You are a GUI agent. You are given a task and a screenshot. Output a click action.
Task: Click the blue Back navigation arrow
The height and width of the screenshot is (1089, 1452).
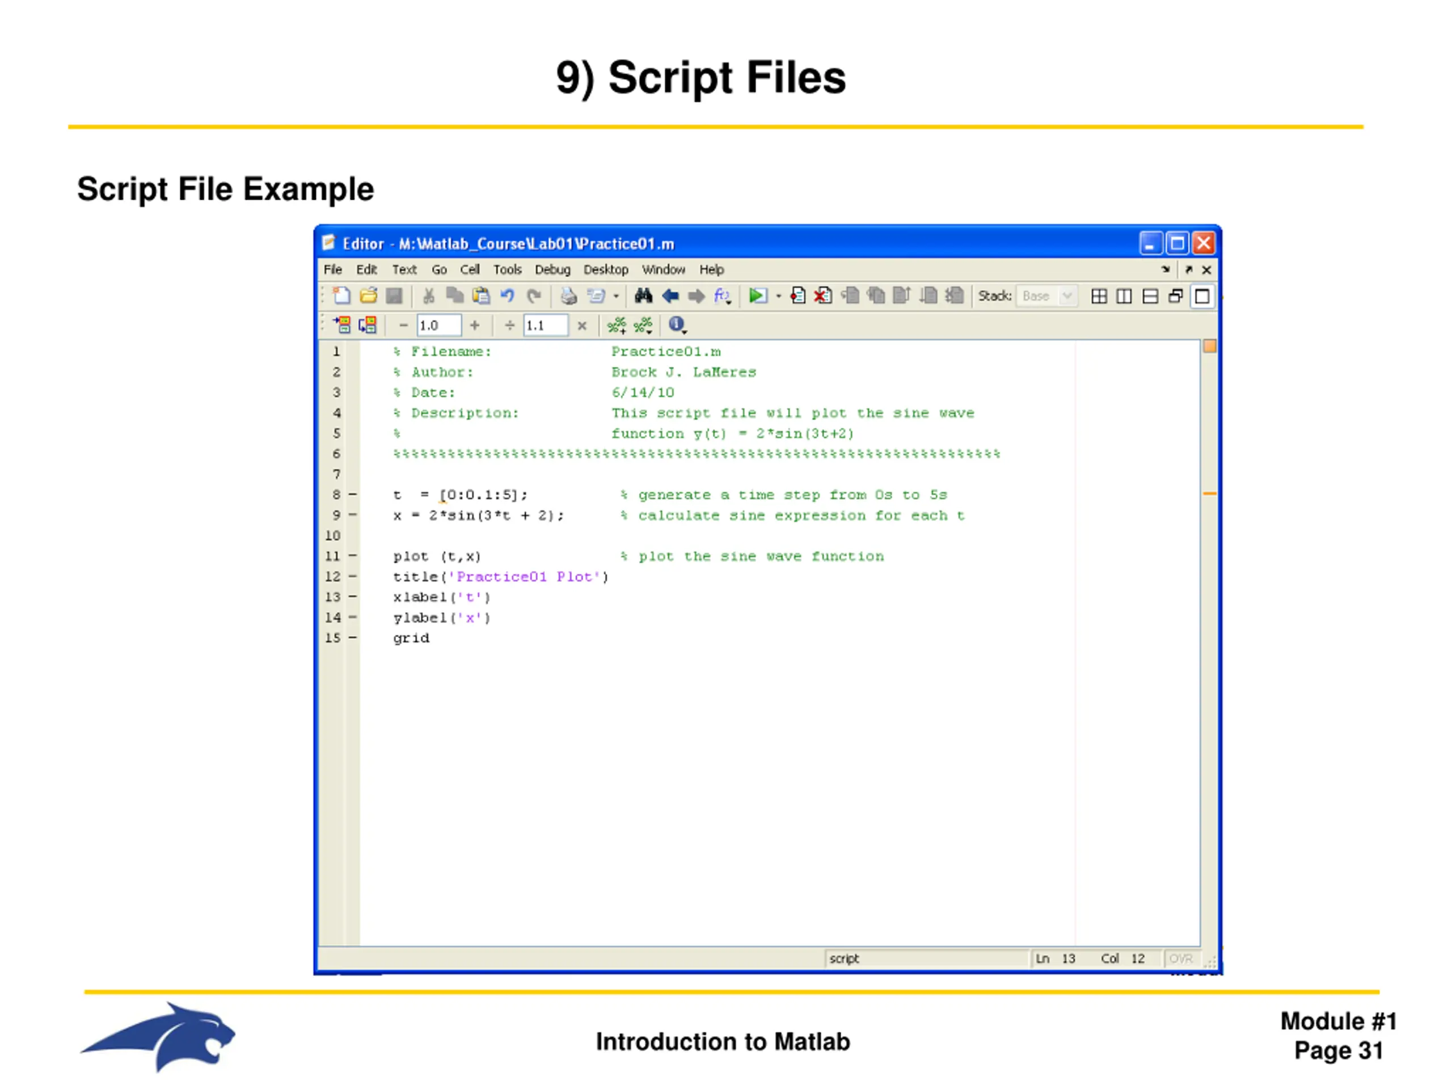[670, 296]
